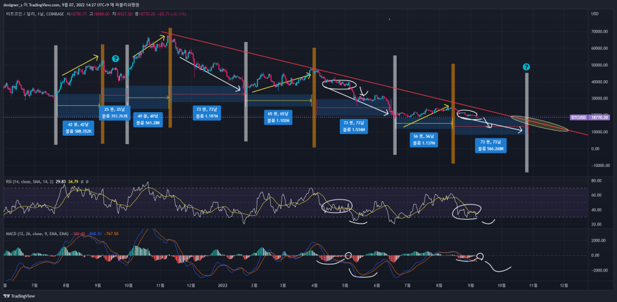
Task: Select the 42 봉, 42날 range label
Action: click(79, 127)
